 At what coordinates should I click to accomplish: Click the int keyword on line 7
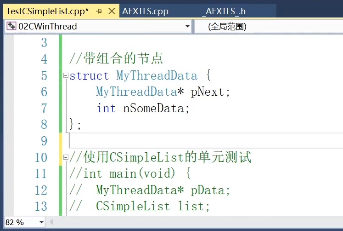click(x=106, y=108)
